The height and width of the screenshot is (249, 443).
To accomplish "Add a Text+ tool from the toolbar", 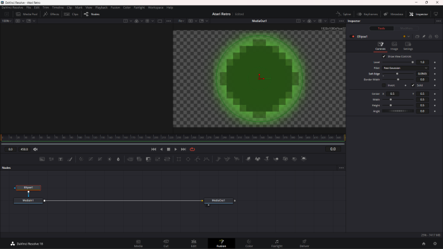I will (x=61, y=159).
